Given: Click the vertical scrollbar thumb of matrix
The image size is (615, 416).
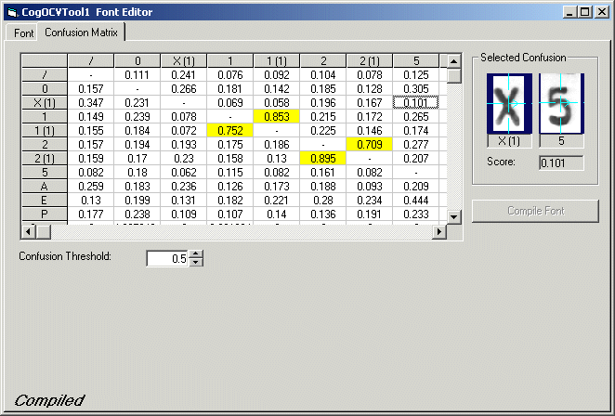Looking at the screenshot, I should click(453, 75).
